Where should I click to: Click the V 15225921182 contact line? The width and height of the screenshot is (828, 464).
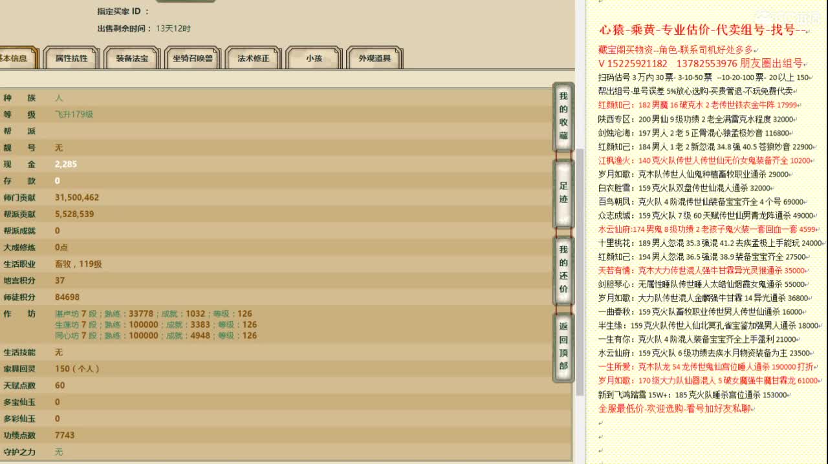(x=701, y=63)
